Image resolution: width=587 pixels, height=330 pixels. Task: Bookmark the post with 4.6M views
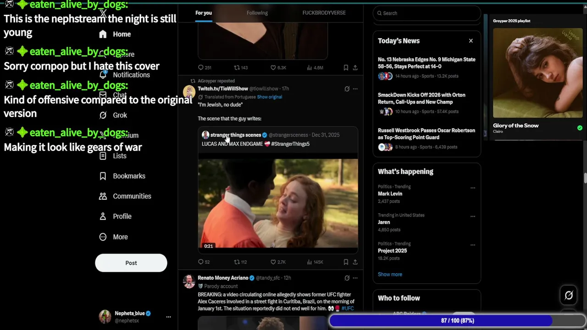(346, 67)
